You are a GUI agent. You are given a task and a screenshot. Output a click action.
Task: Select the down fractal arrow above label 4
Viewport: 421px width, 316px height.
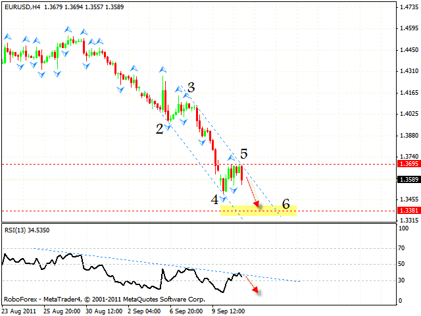point(224,198)
